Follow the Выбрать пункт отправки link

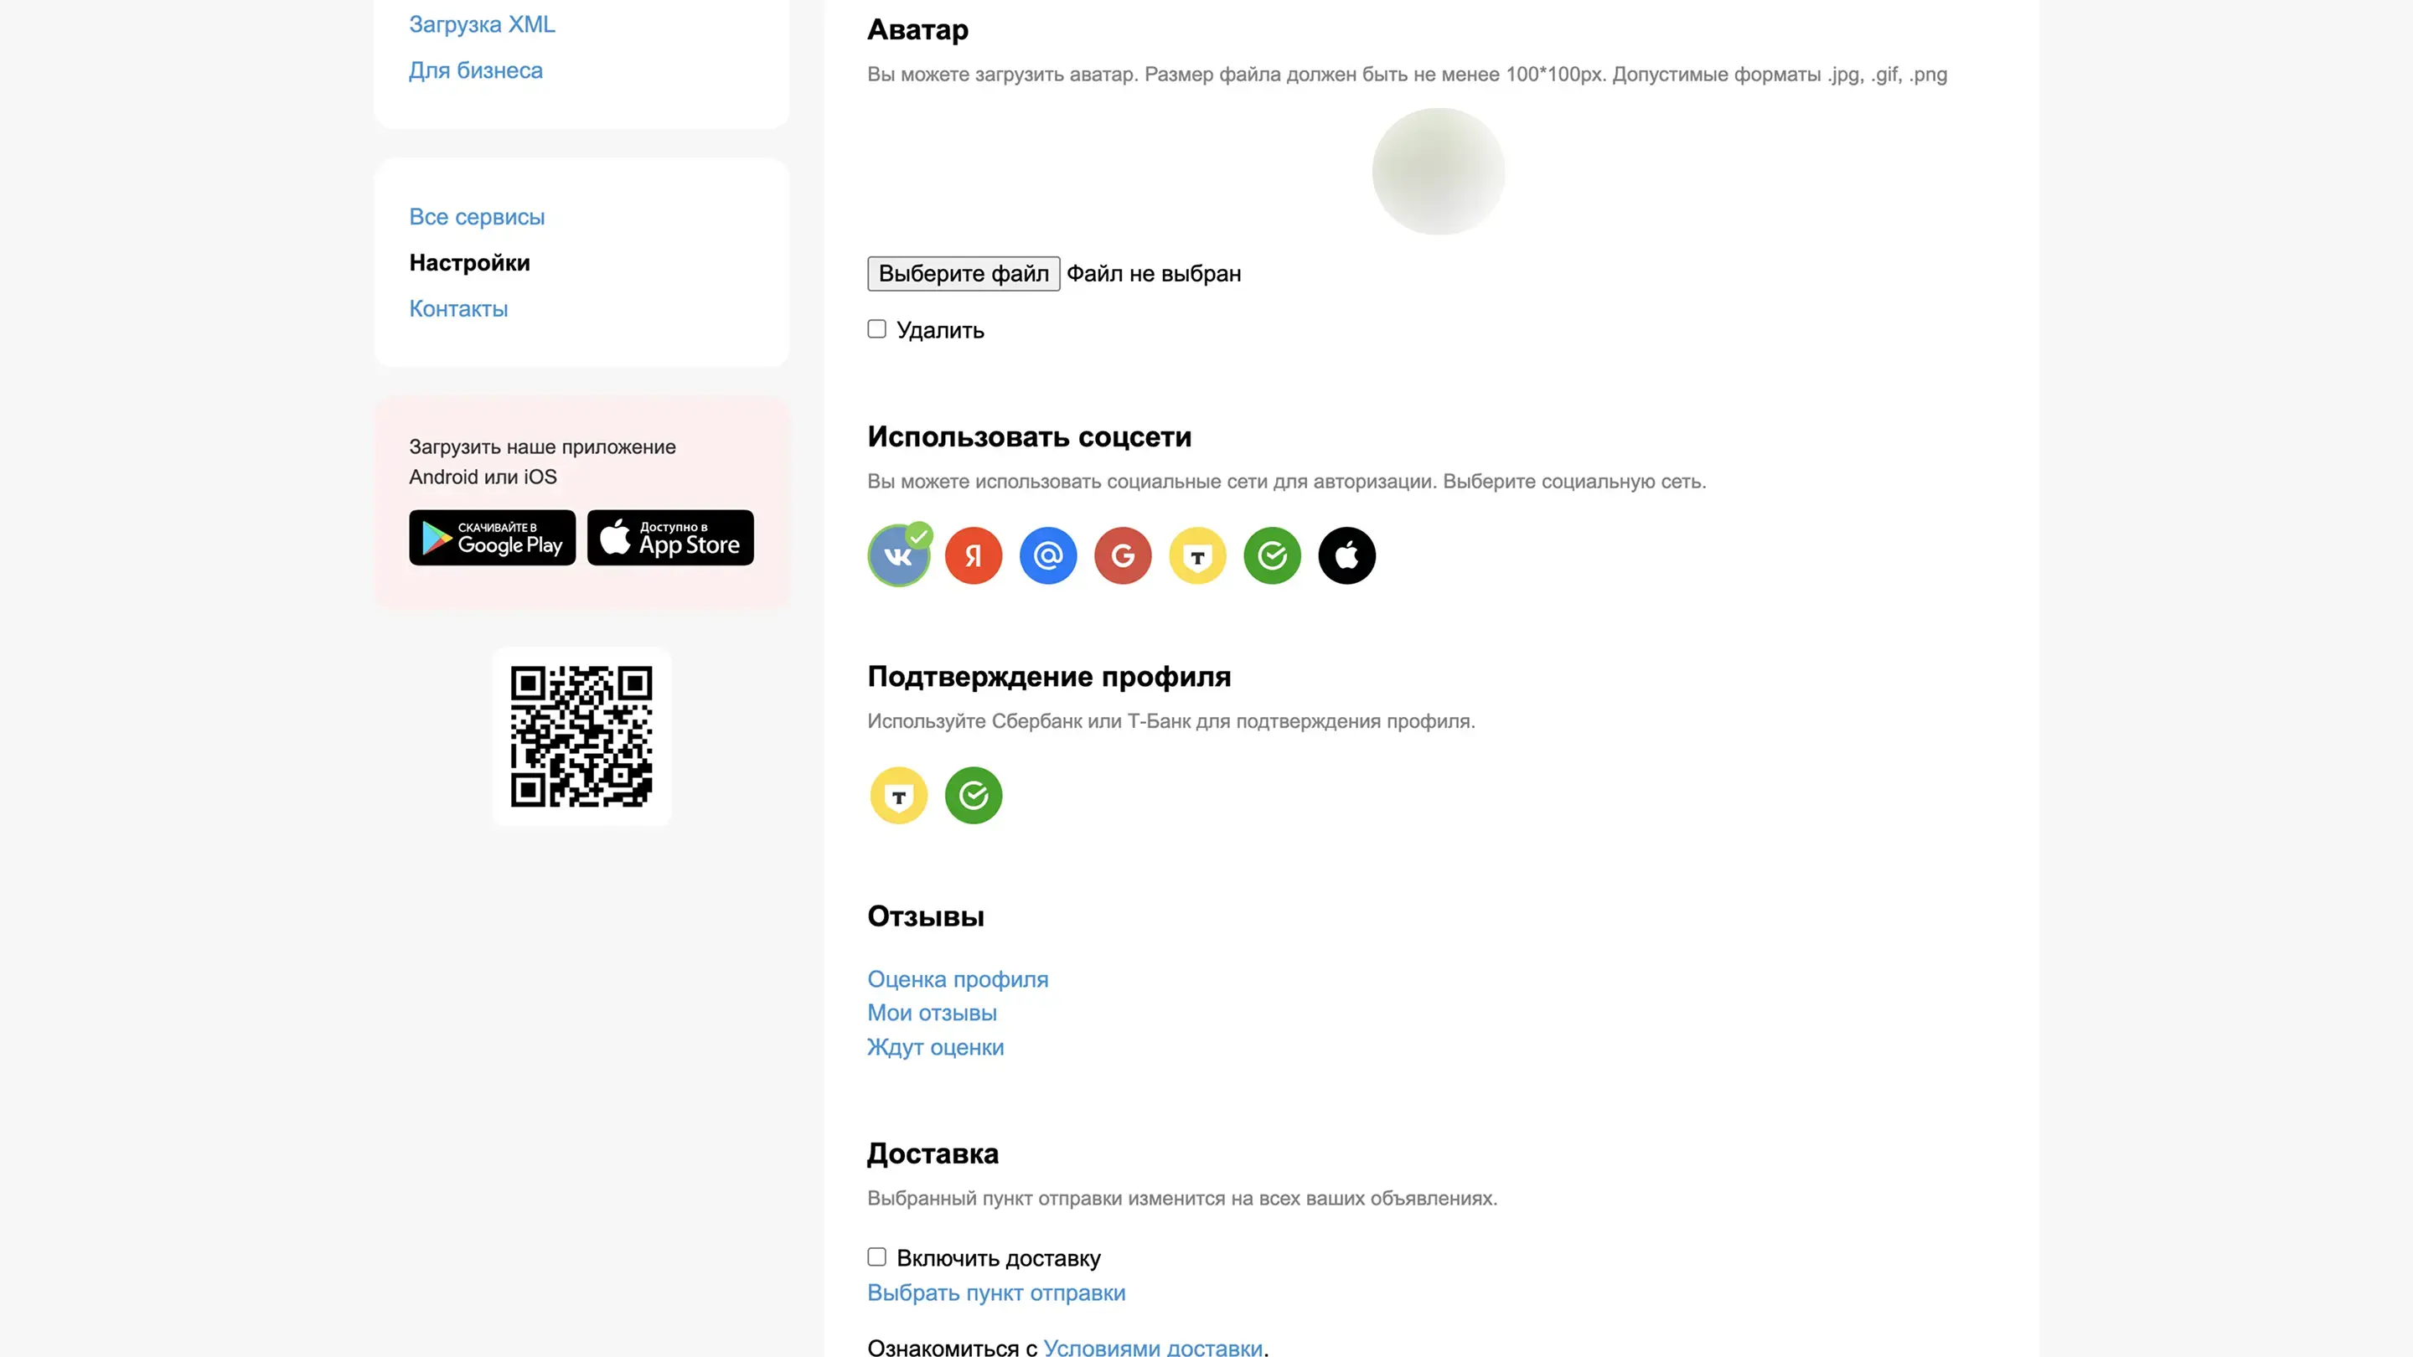(997, 1293)
